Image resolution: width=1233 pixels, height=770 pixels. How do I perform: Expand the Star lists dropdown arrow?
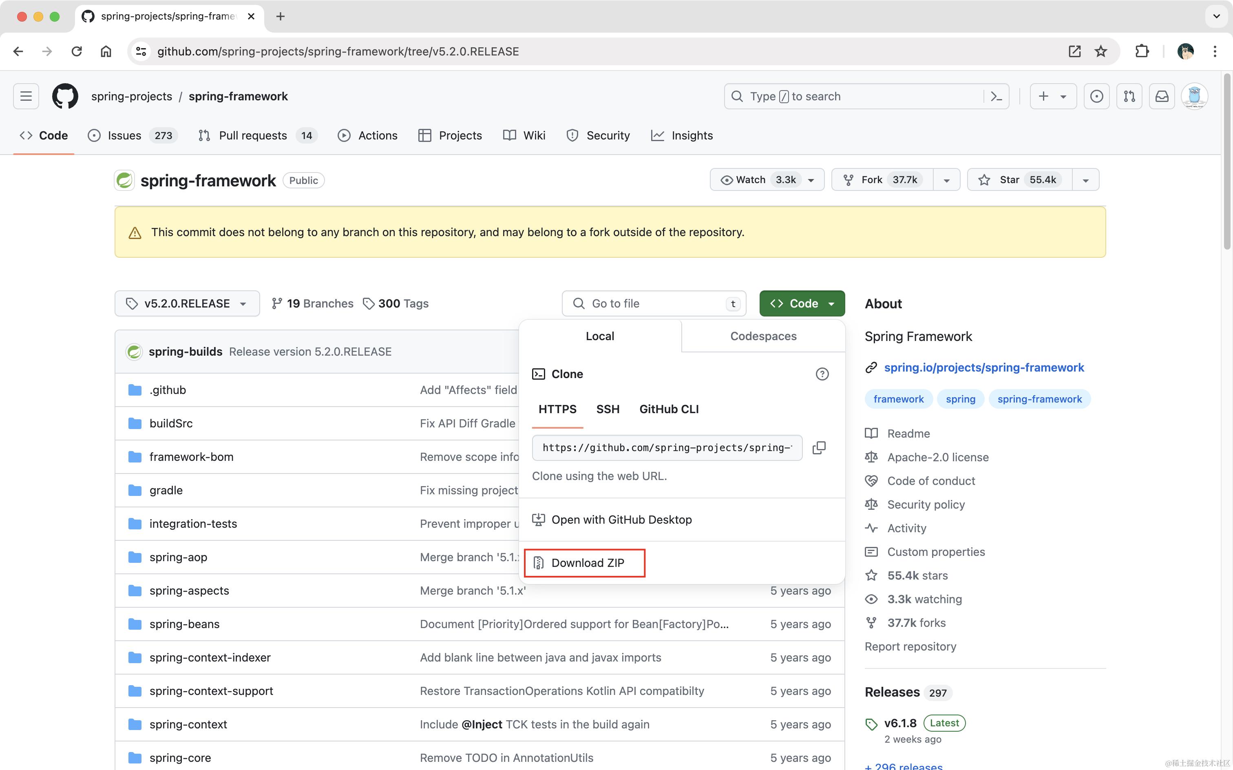pos(1085,180)
